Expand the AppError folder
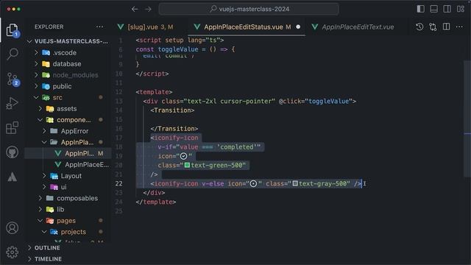Screen dimensions: 471x265 pos(68,131)
